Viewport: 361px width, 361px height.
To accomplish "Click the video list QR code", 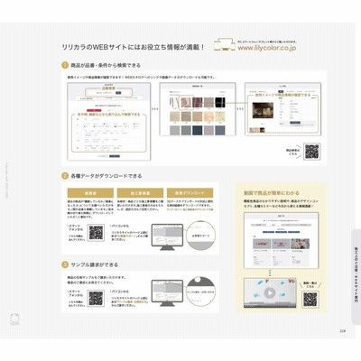I will 310,300.
